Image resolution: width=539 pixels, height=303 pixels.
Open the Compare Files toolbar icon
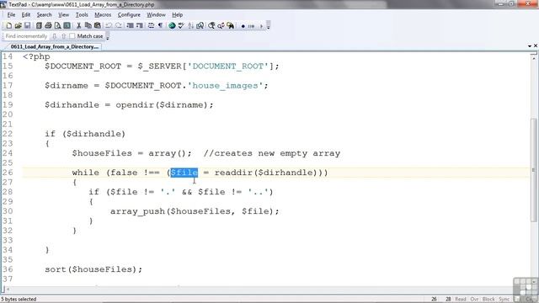click(x=200, y=26)
